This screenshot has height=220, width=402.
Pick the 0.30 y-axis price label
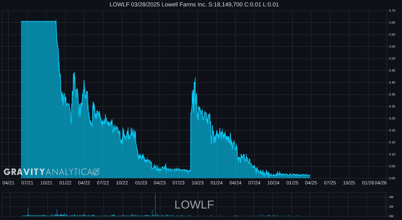(392, 106)
